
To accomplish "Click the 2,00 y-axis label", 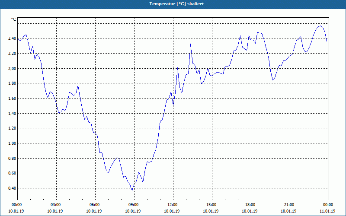I will click(13, 69).
